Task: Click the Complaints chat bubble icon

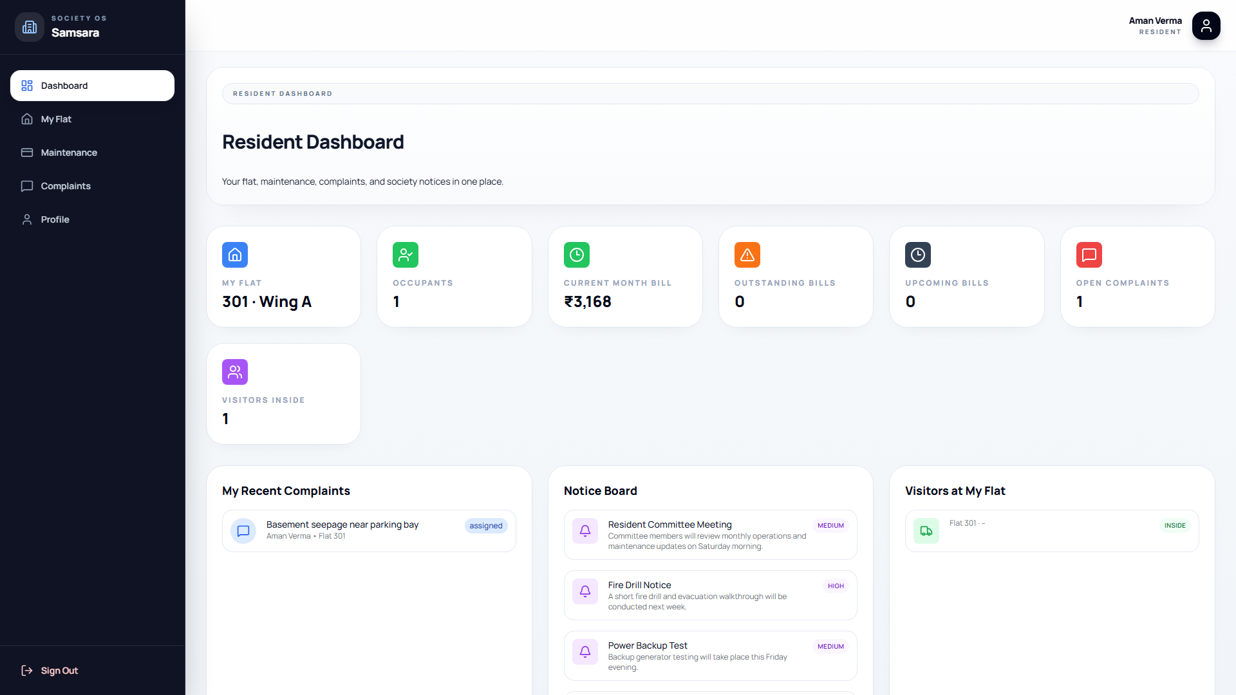Action: click(x=26, y=186)
